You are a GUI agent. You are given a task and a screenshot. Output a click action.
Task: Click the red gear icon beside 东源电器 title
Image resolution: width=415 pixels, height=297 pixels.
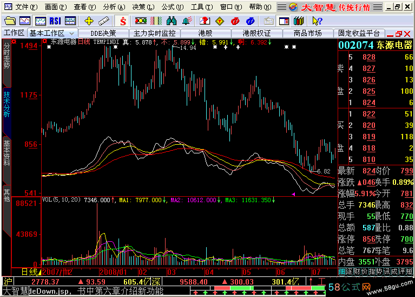pos(45,41)
